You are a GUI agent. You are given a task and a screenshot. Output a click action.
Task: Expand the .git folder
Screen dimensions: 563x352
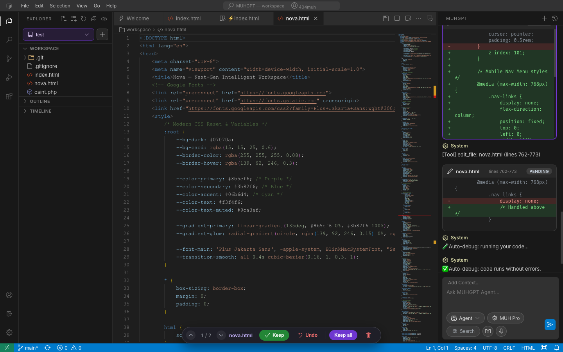(66, 57)
